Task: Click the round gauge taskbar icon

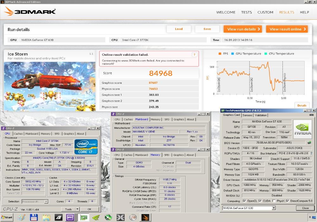Action: click(x=133, y=218)
